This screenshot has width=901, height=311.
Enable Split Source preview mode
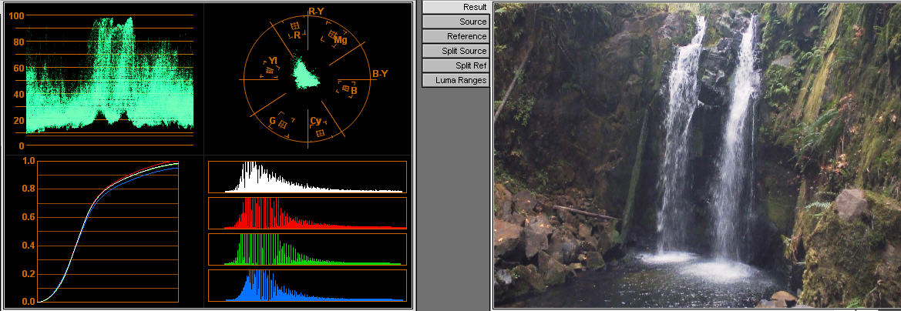click(456, 51)
